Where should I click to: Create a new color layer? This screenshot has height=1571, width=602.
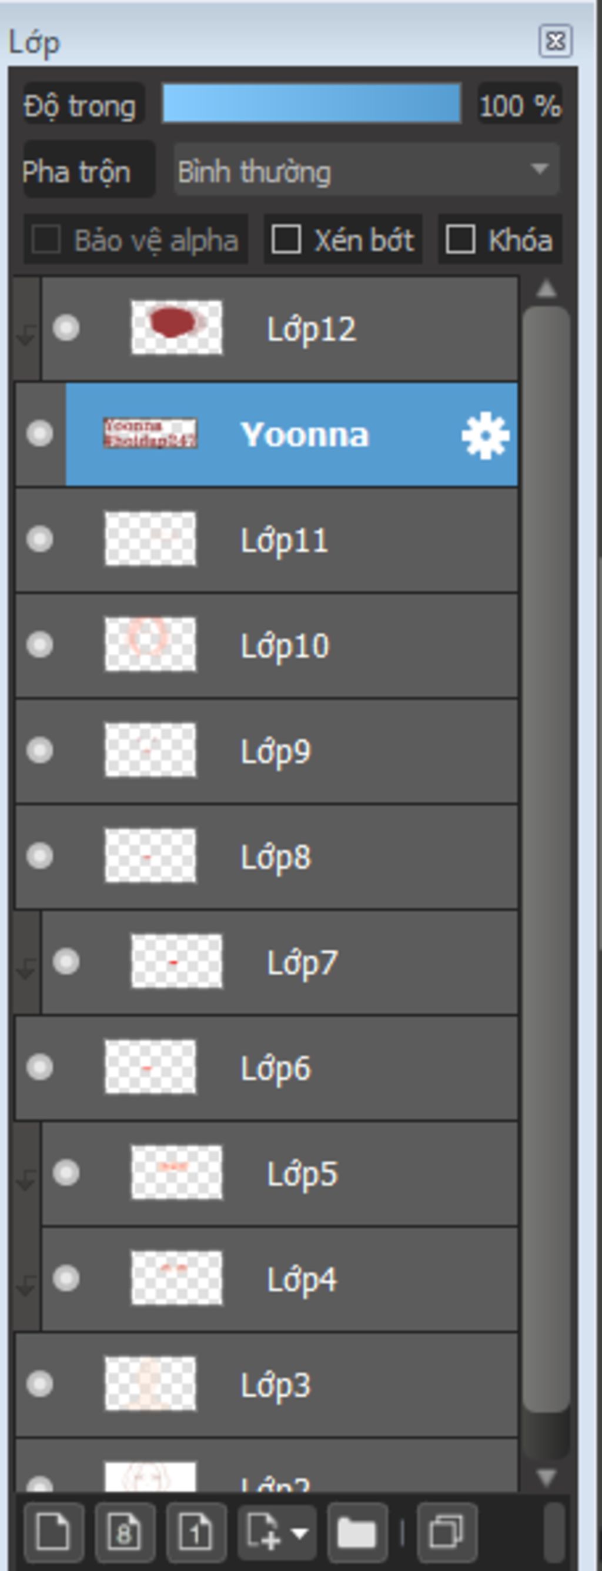coord(53,1531)
